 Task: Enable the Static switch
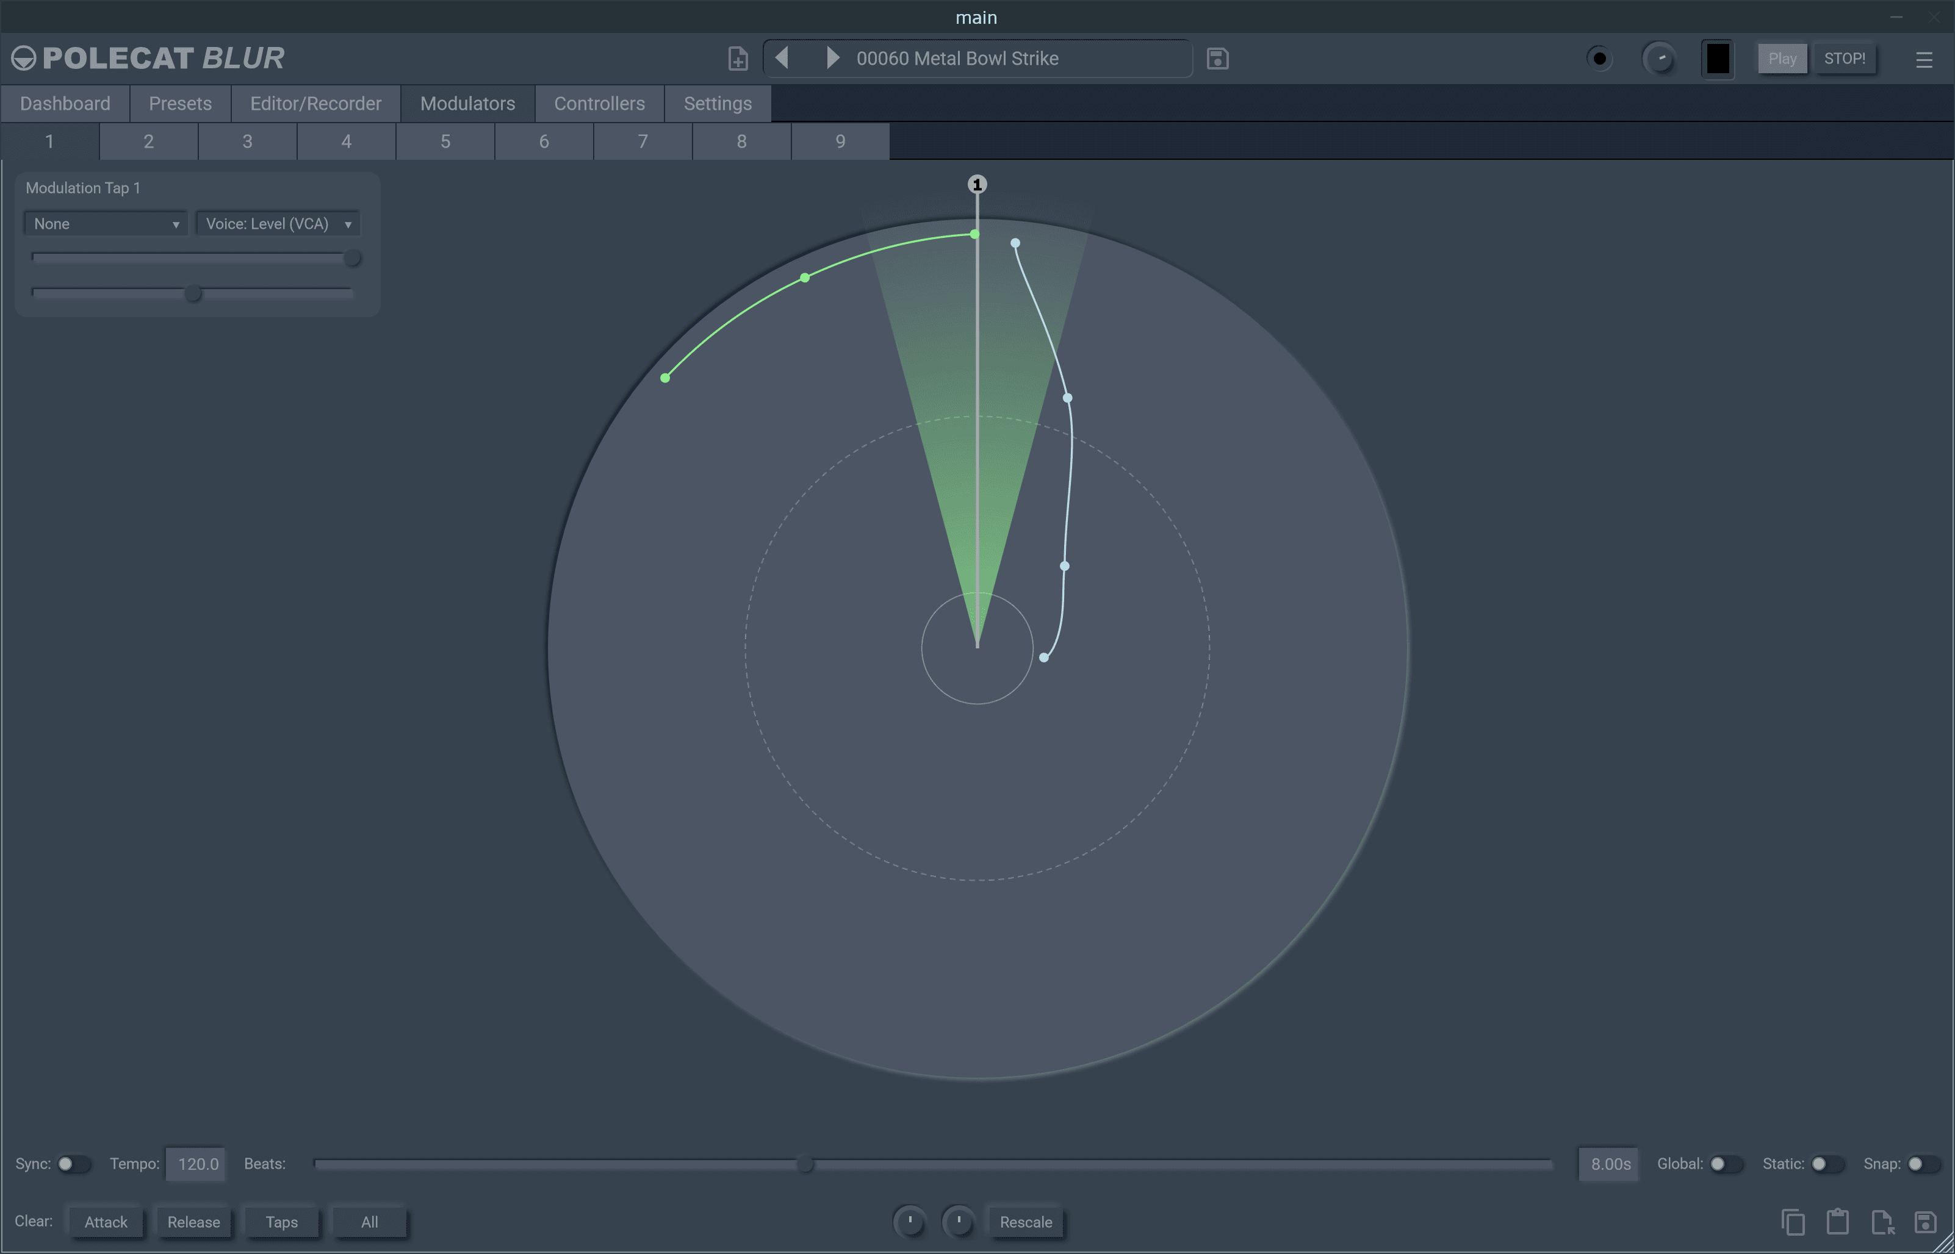pos(1827,1164)
